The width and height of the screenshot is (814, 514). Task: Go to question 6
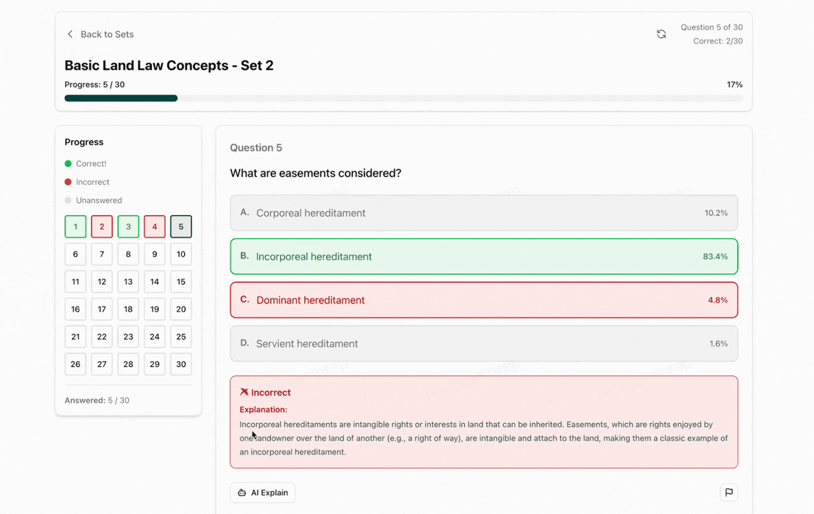[x=76, y=254]
